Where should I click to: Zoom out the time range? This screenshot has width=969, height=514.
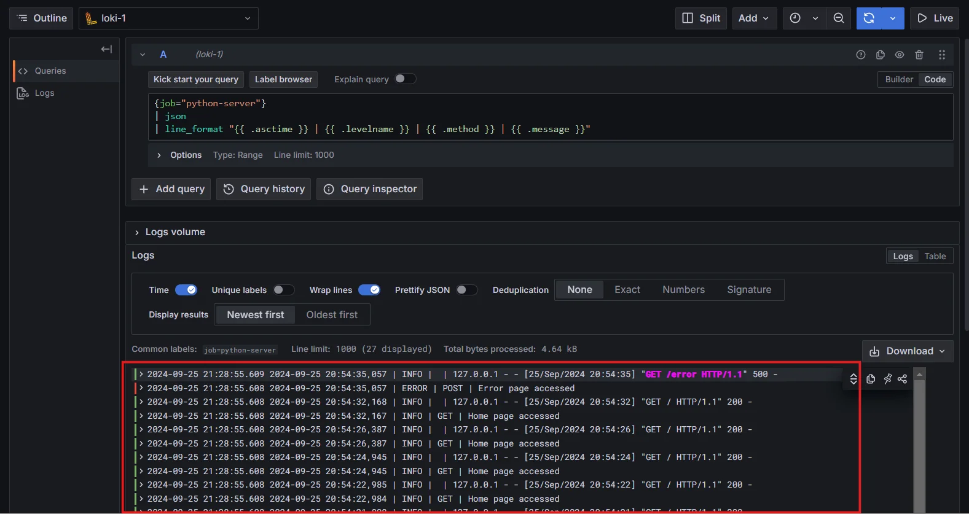coord(839,18)
